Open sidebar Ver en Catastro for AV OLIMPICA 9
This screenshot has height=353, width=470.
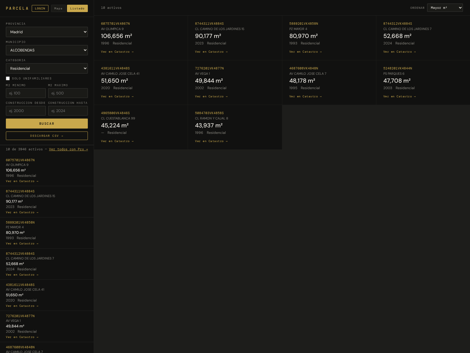point(22,181)
